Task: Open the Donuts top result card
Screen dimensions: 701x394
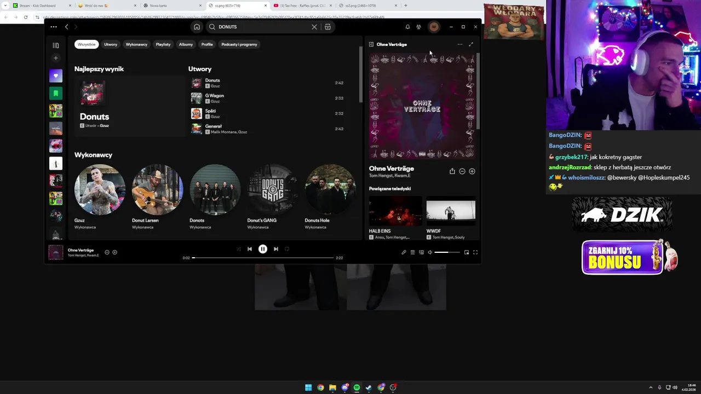Action: point(129,106)
